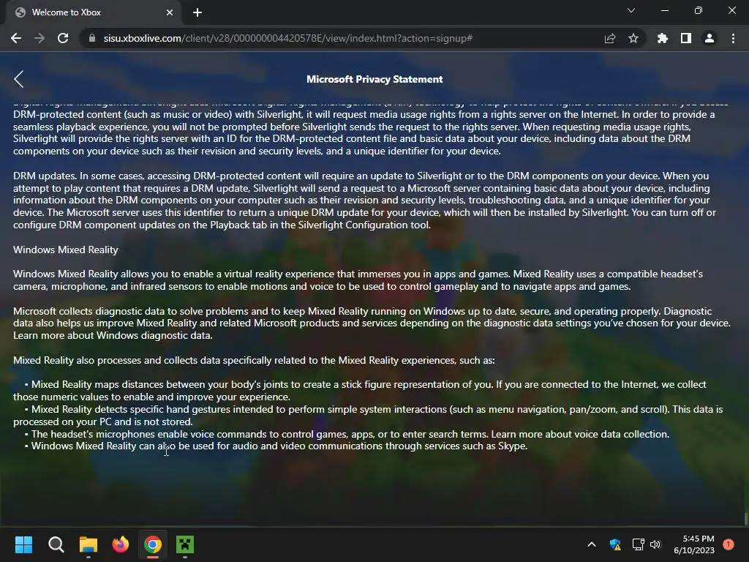Launch Firefox from the taskbar

(121, 544)
